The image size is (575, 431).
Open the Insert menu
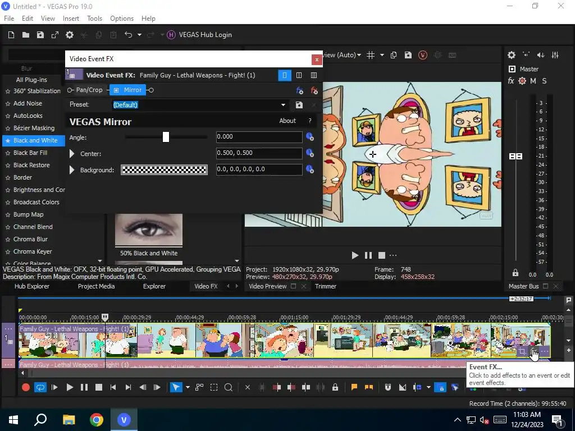click(x=71, y=19)
